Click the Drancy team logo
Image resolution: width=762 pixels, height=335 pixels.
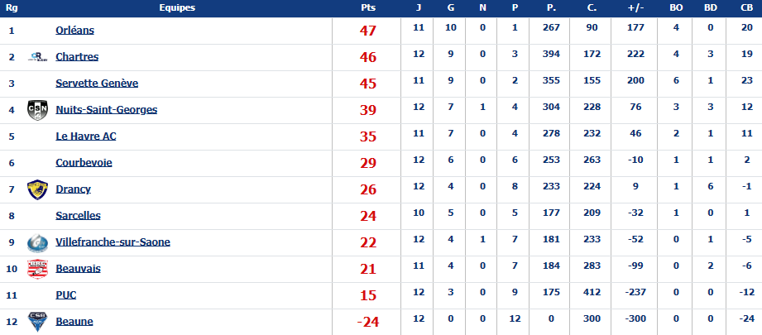(x=38, y=189)
